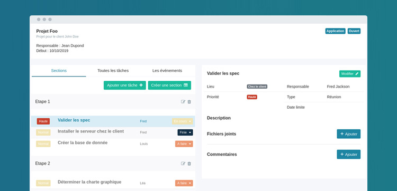Open task Installer le serveur chez le client
Screen dimensions: 397x191
click(91, 131)
